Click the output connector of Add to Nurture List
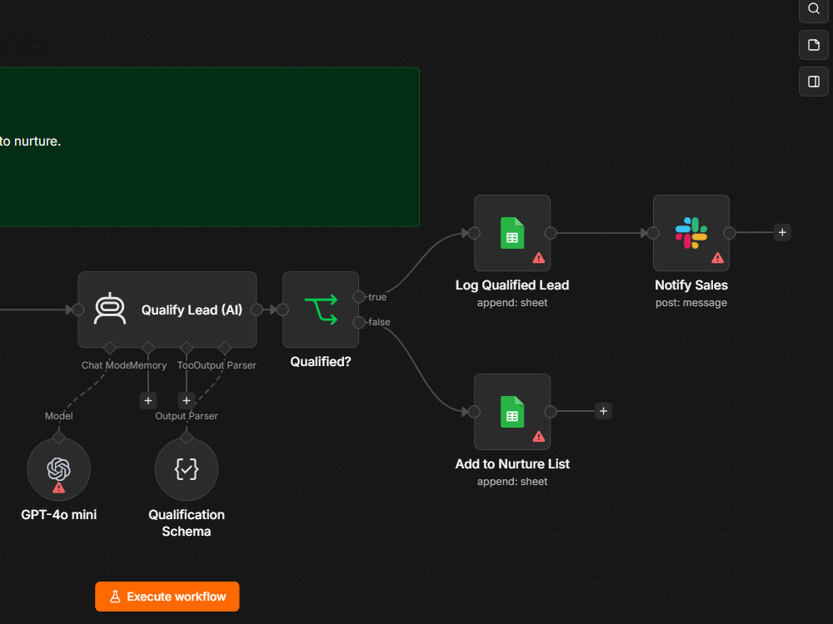 (551, 412)
